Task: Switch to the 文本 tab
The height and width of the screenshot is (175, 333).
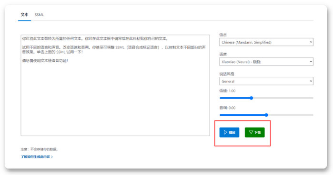Action: 24,15
